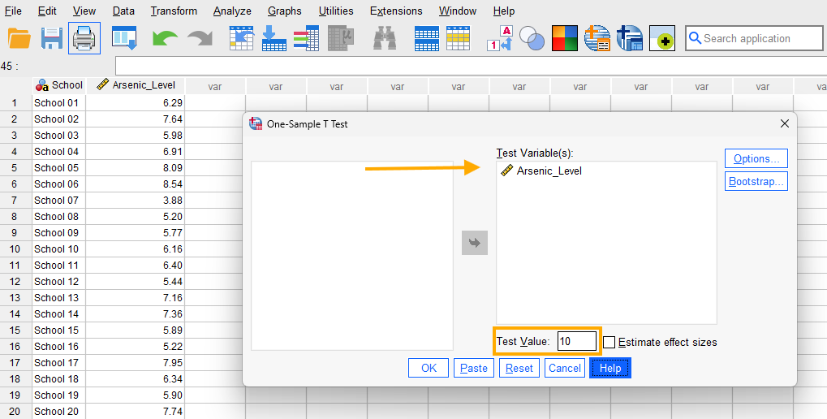Screen dimensions: 827x419
Task: Open the Data menu
Action: tap(123, 11)
